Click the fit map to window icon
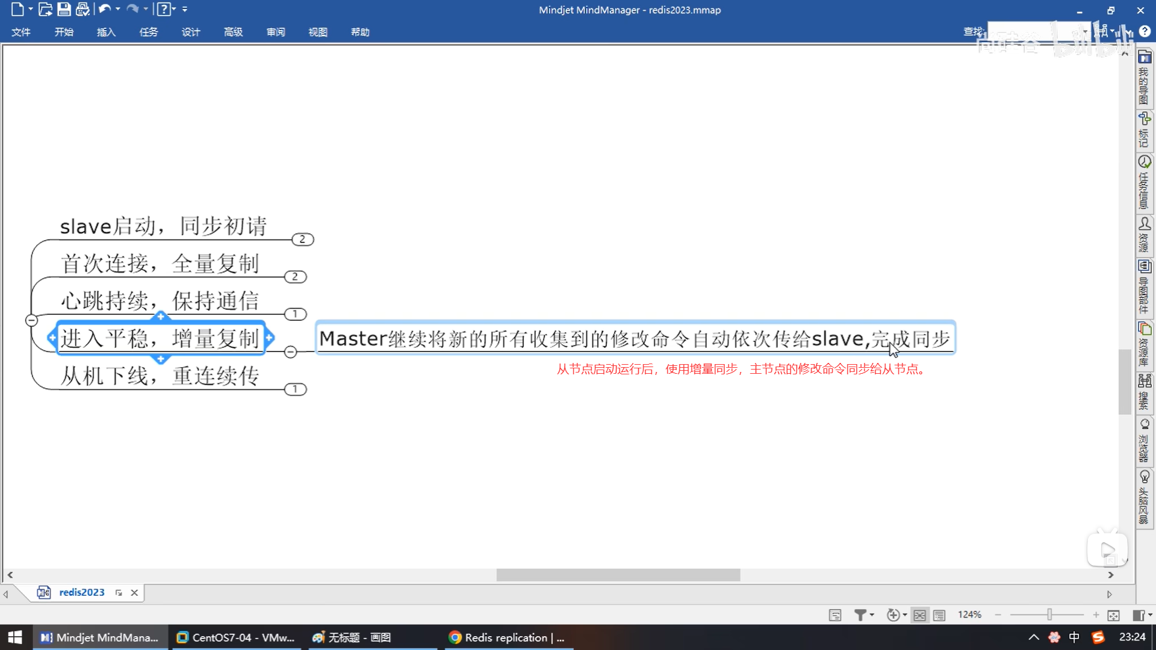Screen dimensions: 1156x650 coord(1113,615)
